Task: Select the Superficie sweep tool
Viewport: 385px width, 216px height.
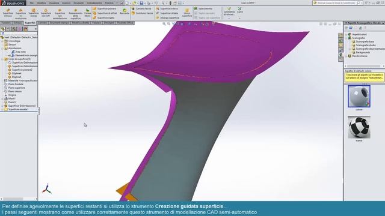Action: pyautogui.click(x=34, y=13)
